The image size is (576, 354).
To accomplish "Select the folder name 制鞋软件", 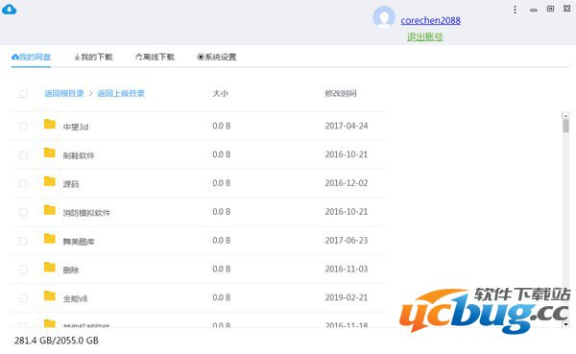I will (x=79, y=155).
